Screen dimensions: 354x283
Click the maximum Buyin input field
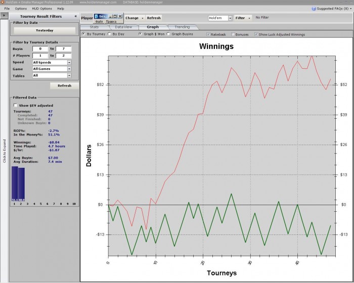click(63, 49)
